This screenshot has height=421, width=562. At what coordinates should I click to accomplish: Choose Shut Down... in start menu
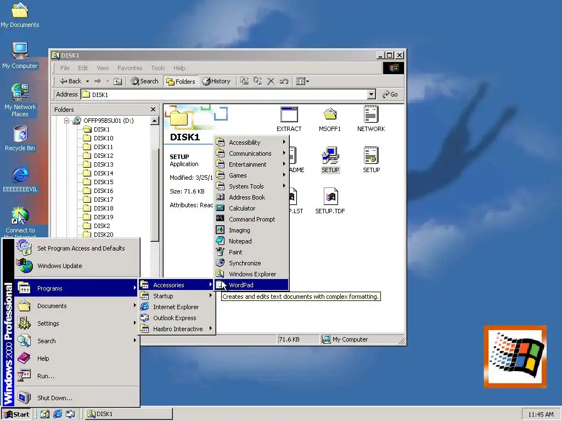[77, 398]
